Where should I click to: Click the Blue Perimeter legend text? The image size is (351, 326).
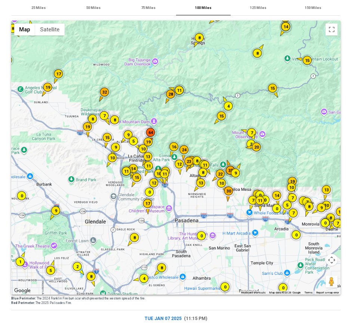coord(78,298)
